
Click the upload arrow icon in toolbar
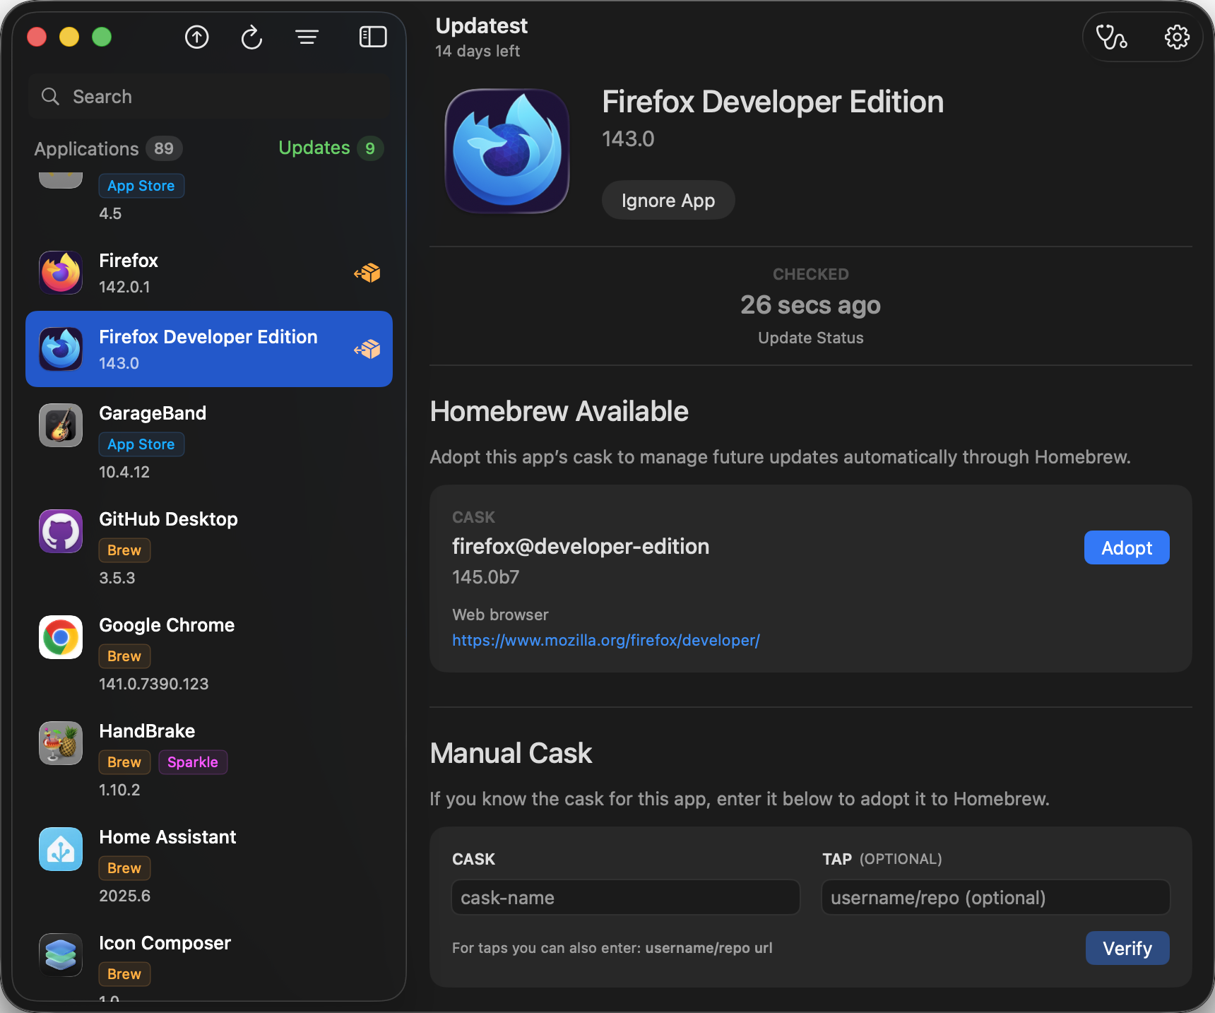coord(196,37)
